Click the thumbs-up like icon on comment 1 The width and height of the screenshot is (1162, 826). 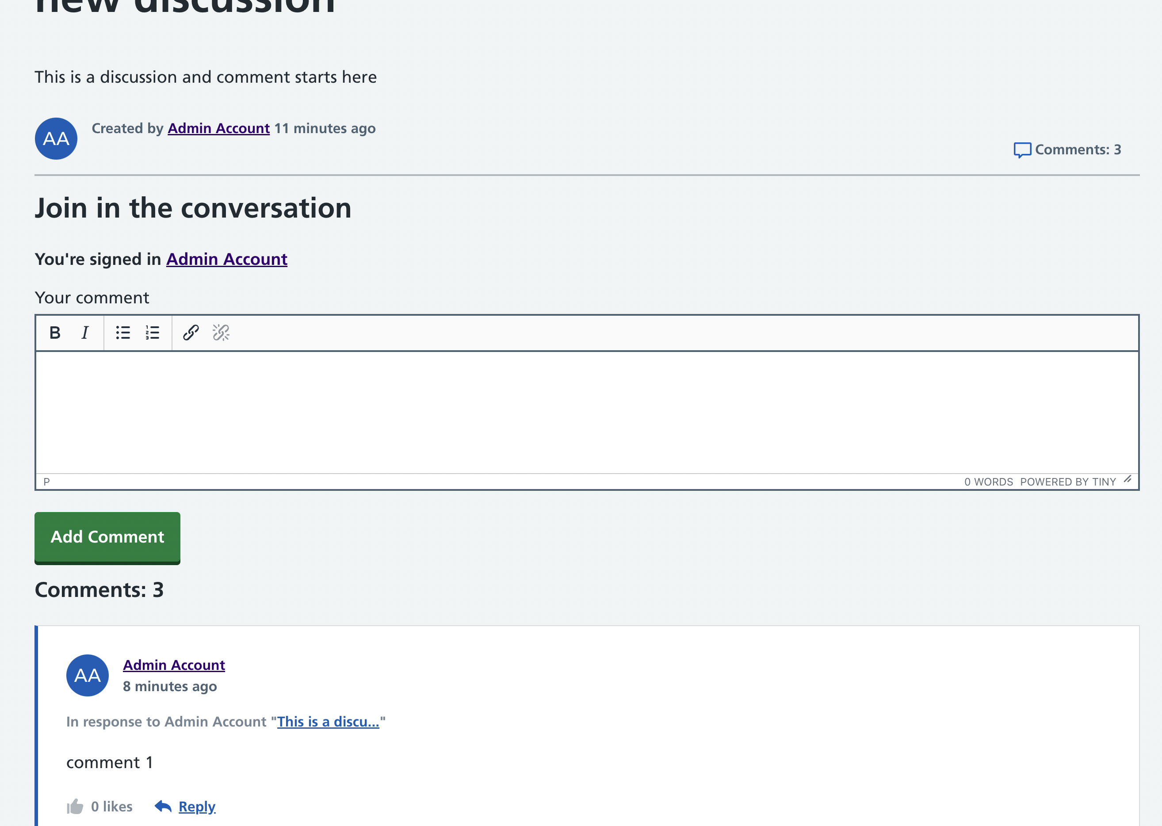75,806
